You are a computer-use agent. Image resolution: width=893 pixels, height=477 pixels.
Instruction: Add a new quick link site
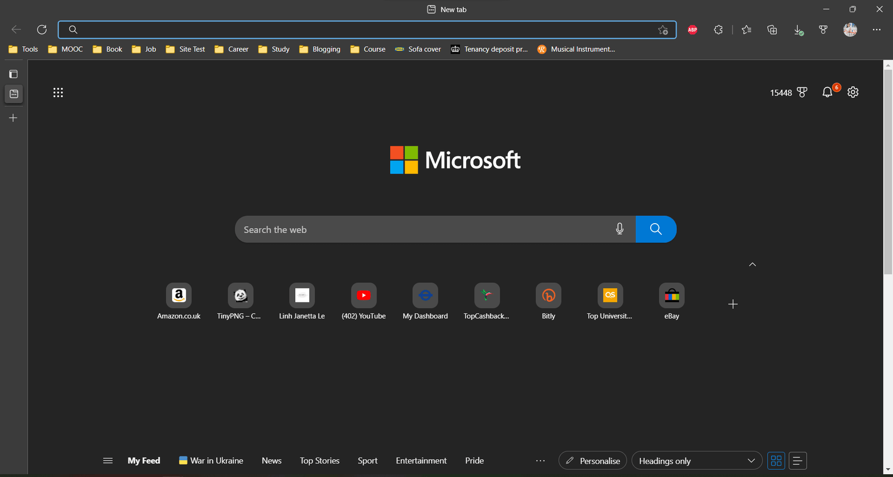pos(733,304)
